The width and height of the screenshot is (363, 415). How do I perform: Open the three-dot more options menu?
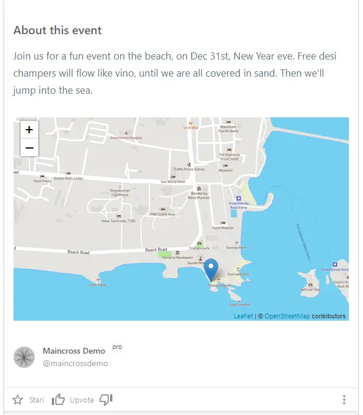point(344,400)
